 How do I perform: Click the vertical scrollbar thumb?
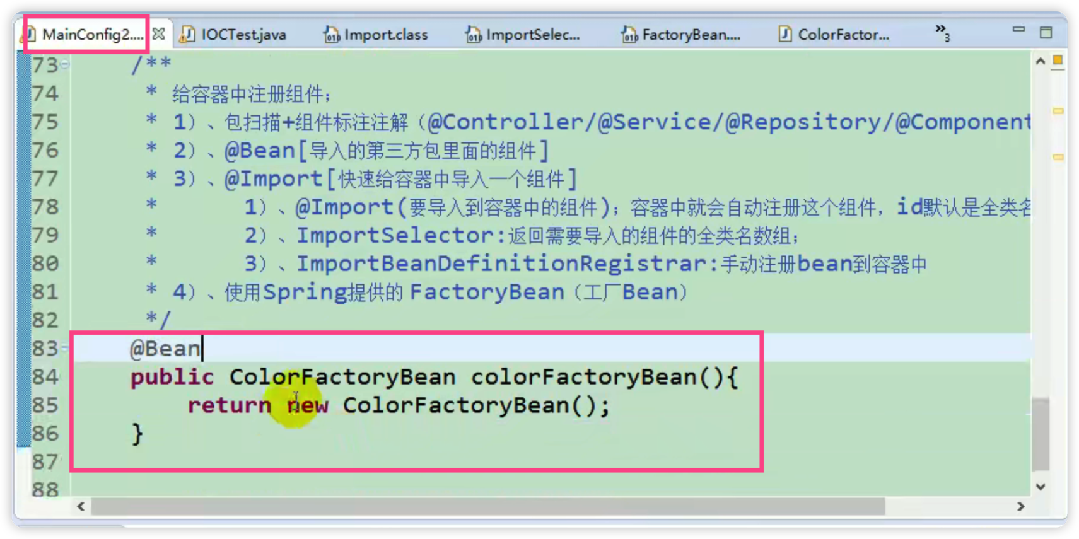[x=1041, y=434]
